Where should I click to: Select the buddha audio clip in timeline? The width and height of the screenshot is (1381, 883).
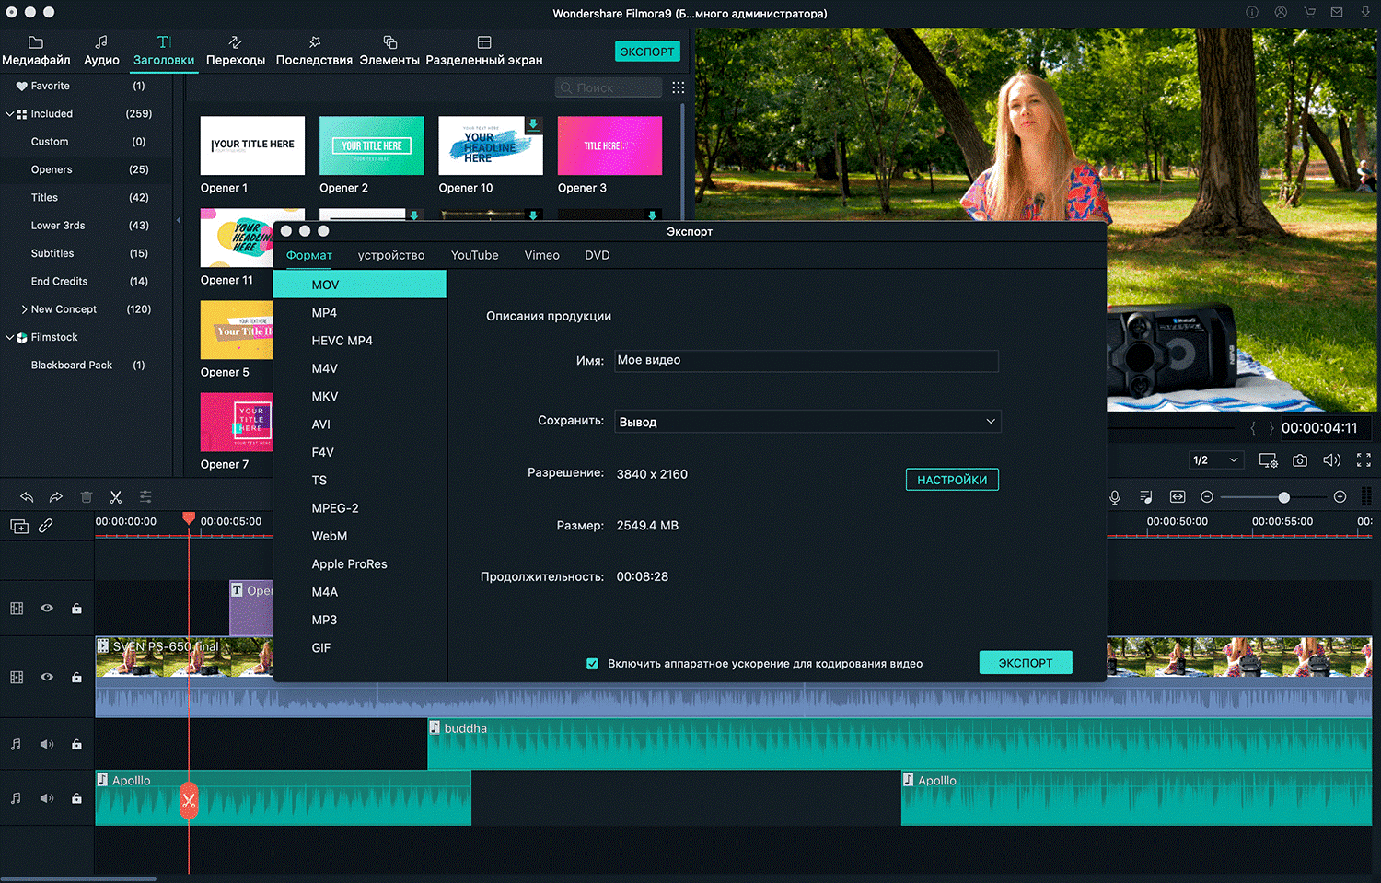pos(899,744)
